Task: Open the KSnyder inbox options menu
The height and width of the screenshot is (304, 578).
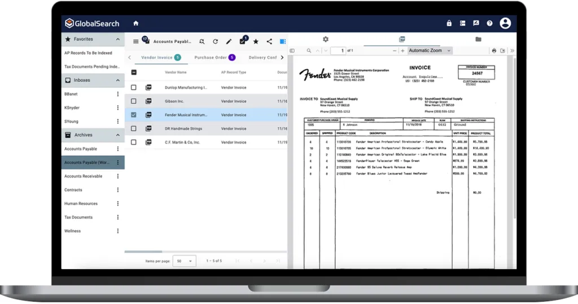Action: coord(118,108)
